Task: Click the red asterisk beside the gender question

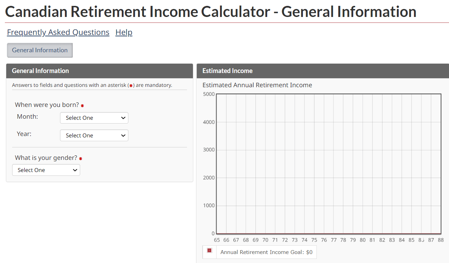Action: [81, 158]
